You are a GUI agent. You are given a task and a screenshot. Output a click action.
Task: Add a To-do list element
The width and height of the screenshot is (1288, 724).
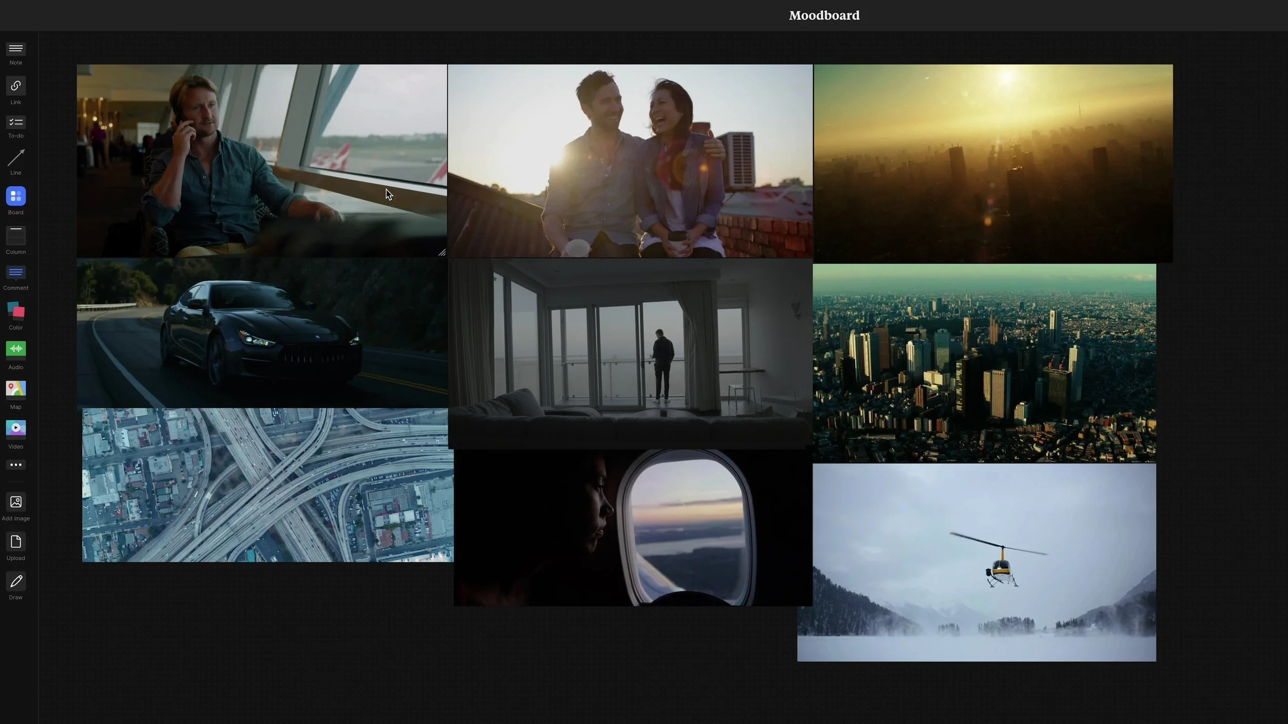pyautogui.click(x=15, y=123)
